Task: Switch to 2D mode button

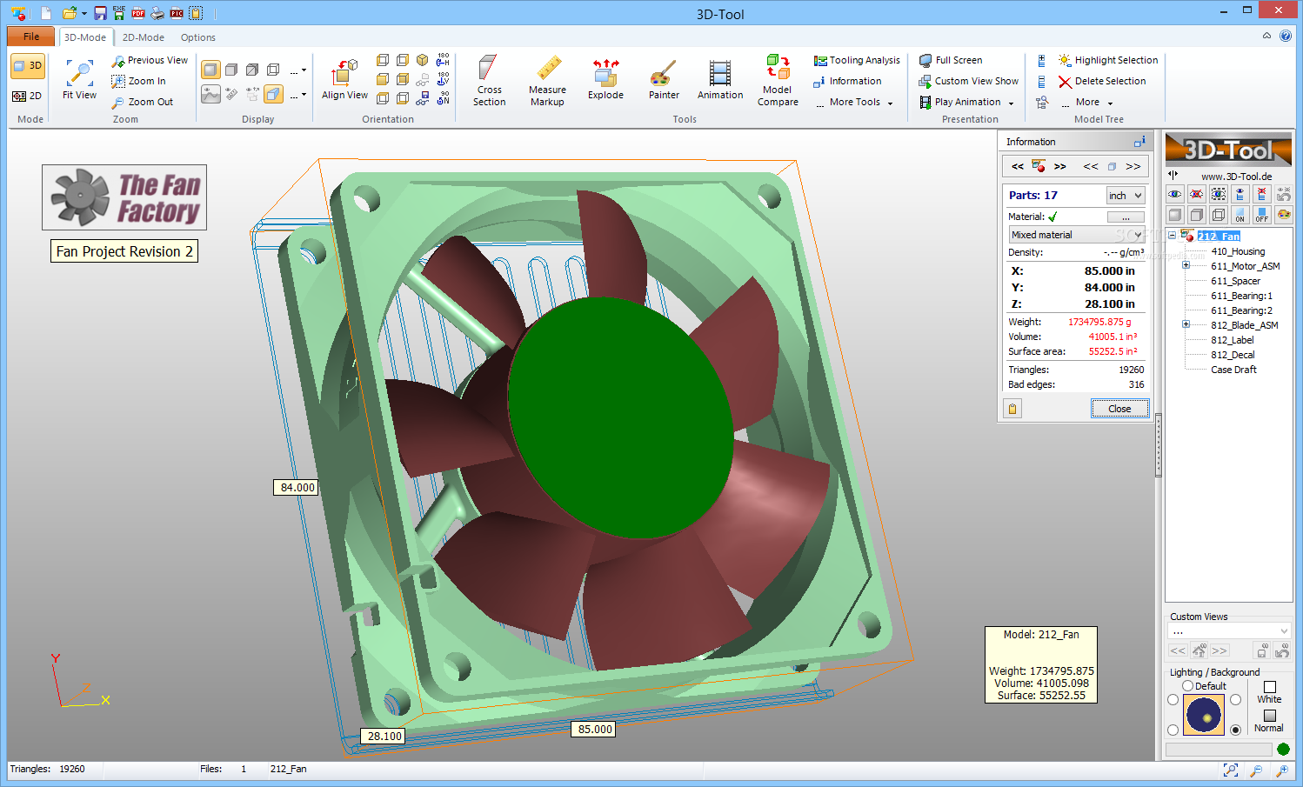Action: (28, 96)
